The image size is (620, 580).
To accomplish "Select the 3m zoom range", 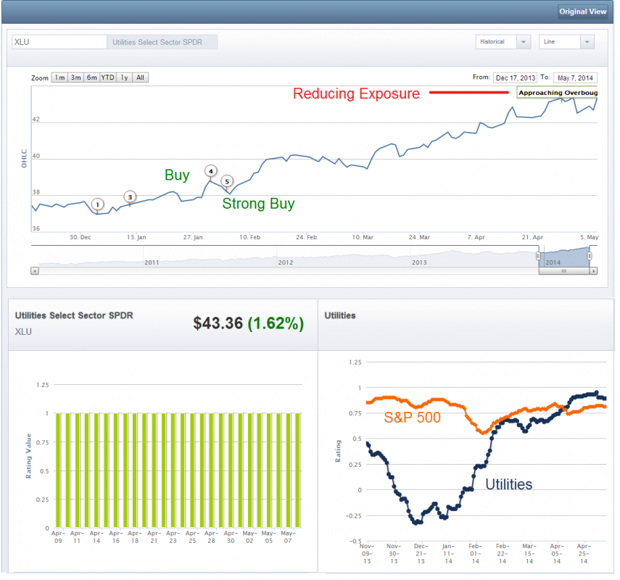I will pos(75,78).
